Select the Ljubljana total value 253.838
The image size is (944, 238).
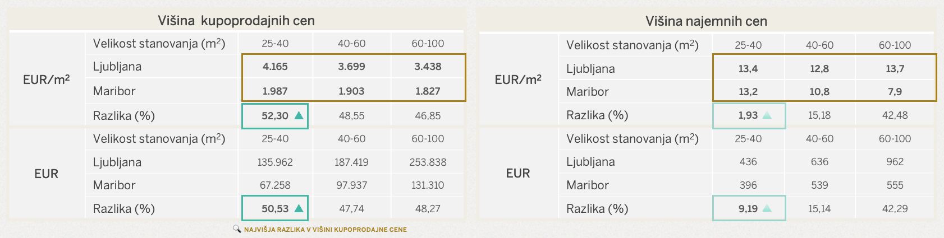click(428, 162)
